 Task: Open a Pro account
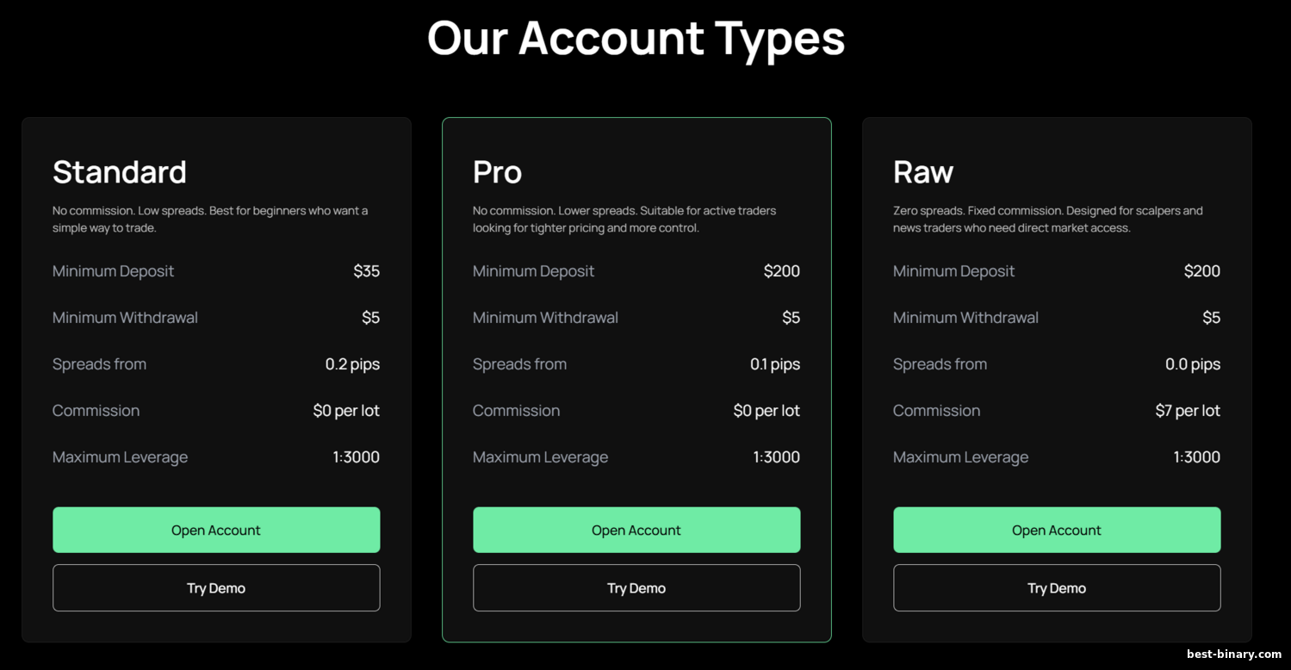[x=636, y=530]
